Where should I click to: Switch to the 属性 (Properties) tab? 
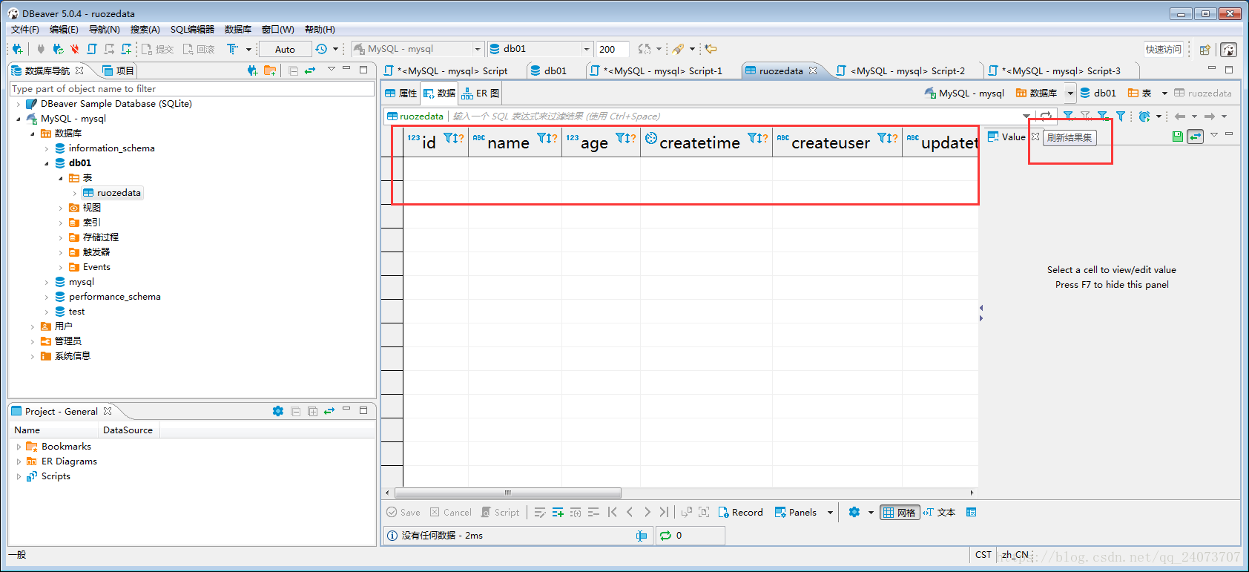401,93
